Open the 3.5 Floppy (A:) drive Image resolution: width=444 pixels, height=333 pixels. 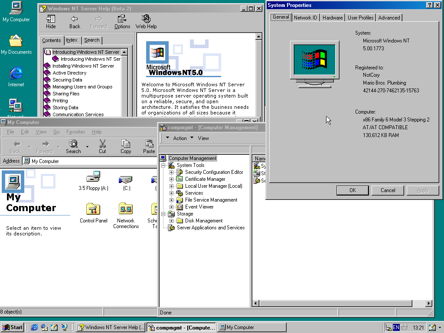(x=93, y=177)
